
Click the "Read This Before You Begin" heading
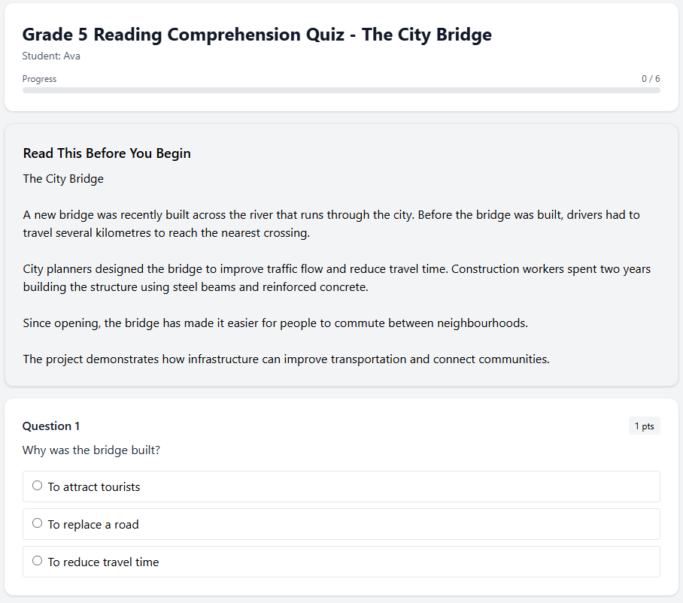107,153
